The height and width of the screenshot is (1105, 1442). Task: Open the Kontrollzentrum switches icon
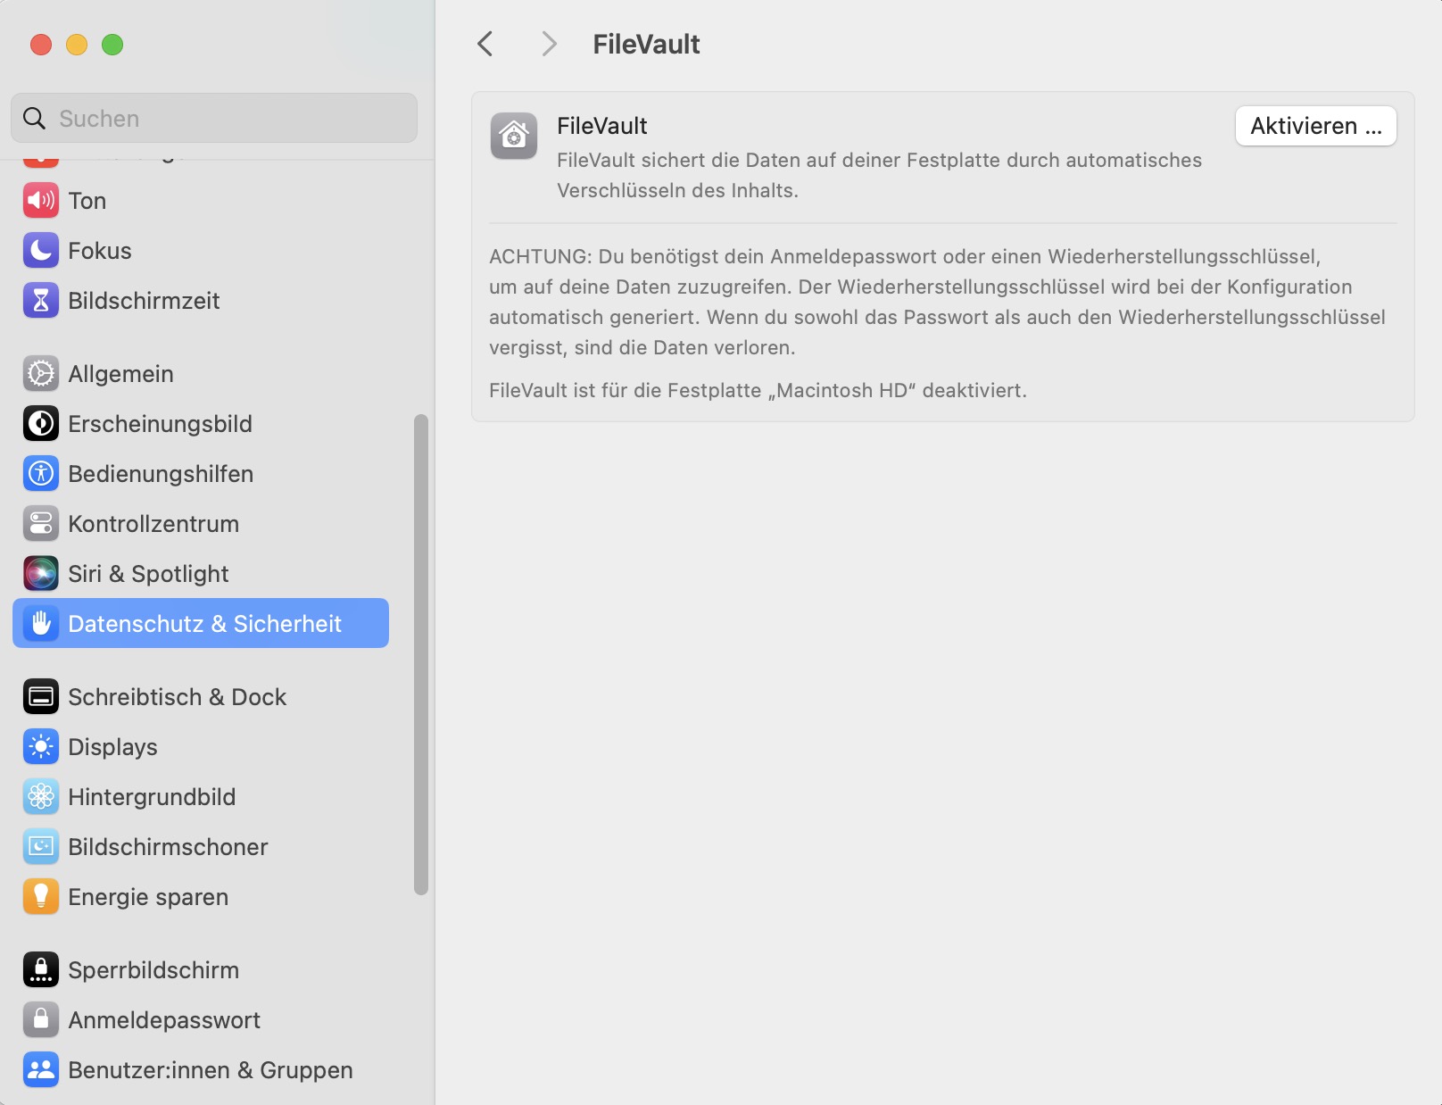coord(41,524)
